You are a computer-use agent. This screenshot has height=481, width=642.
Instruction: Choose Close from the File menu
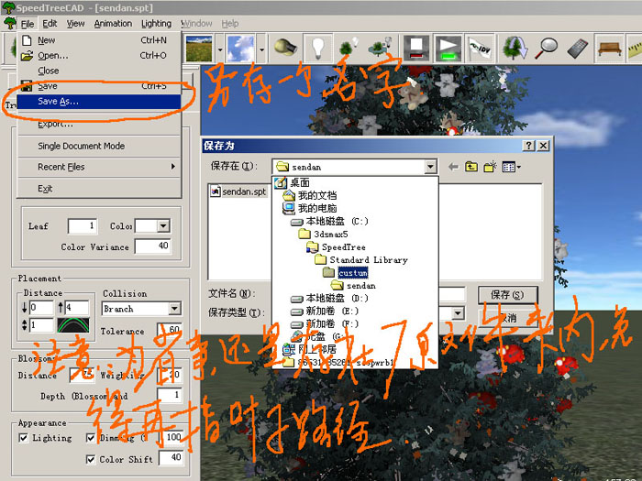coord(99,71)
